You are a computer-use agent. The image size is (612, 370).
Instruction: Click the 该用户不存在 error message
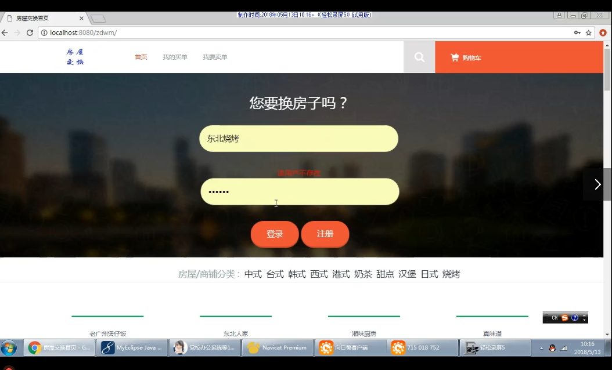point(299,173)
